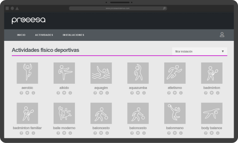The width and height of the screenshot is (238, 143).
Task: Click the 'balonmano' activity label
Action: click(x=175, y=128)
